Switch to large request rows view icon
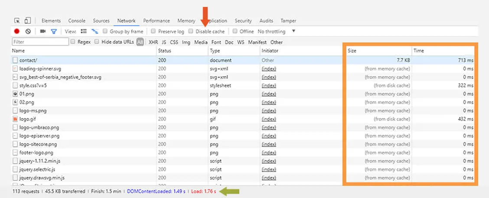Image resolution: width=489 pixels, height=198 pixels. point(84,31)
